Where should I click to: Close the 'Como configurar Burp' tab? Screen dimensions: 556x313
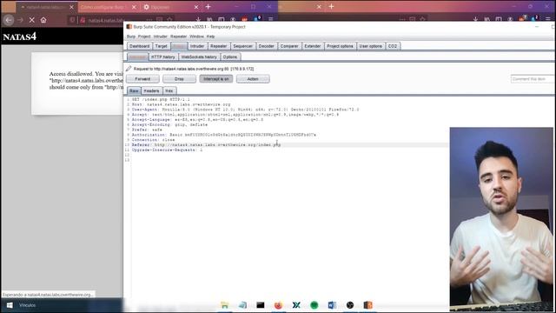(134, 7)
